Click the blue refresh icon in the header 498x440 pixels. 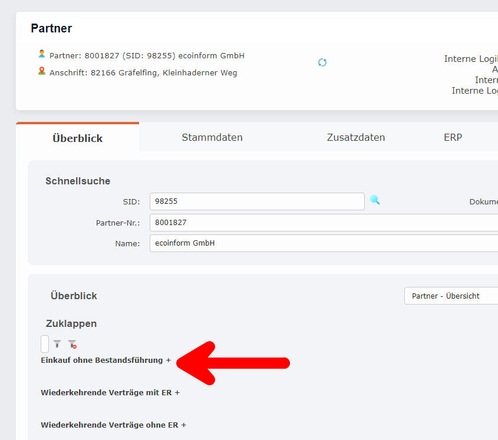(x=322, y=62)
